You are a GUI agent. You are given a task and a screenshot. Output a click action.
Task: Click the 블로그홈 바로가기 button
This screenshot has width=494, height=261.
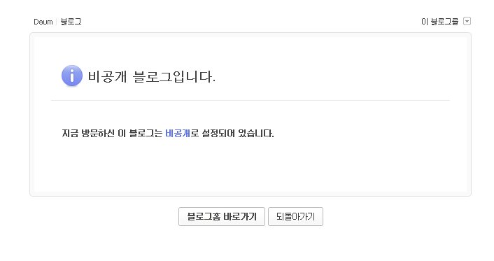[x=222, y=216]
